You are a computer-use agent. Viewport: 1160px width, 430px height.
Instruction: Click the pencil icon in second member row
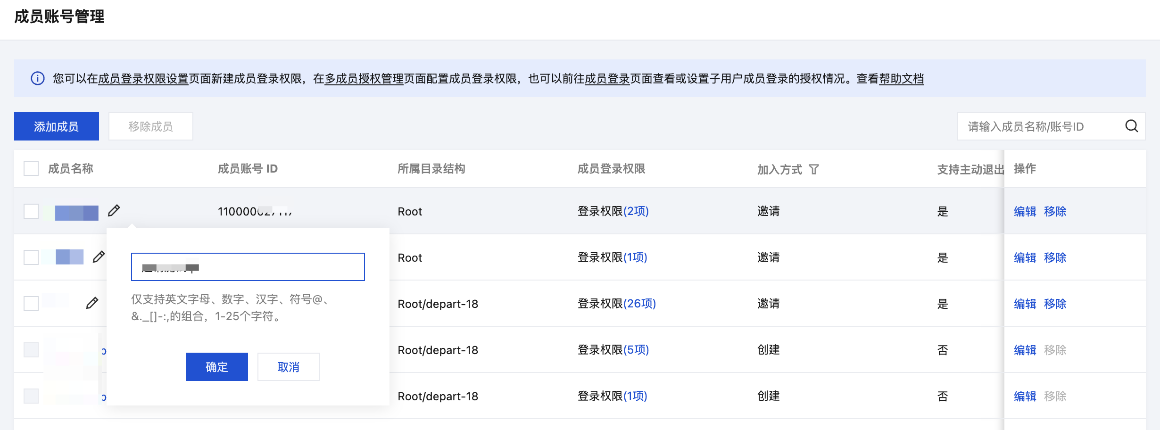[x=99, y=257]
